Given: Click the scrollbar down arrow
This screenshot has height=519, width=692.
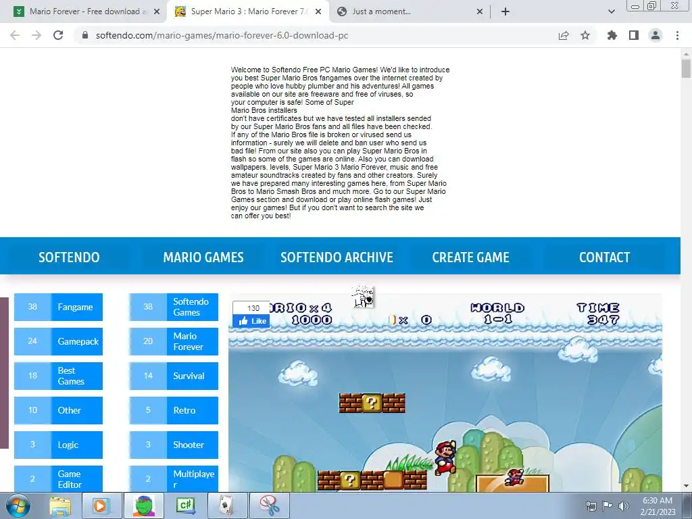Looking at the screenshot, I should coord(686,487).
